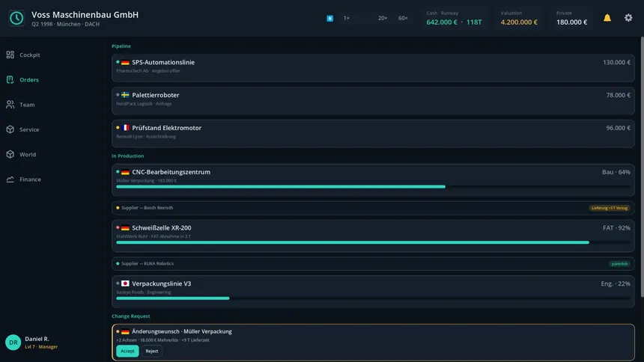Open the Service cube icon
The height and width of the screenshot is (362, 644).
10,129
